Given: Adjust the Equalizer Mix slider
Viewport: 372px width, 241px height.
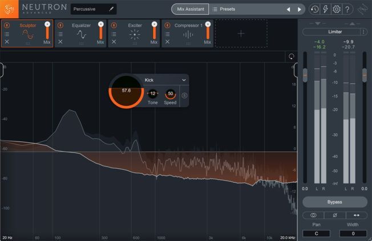Looking at the screenshot, I should 101,30.
